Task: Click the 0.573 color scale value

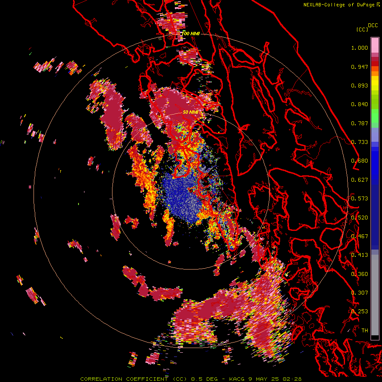Action: tap(360, 198)
